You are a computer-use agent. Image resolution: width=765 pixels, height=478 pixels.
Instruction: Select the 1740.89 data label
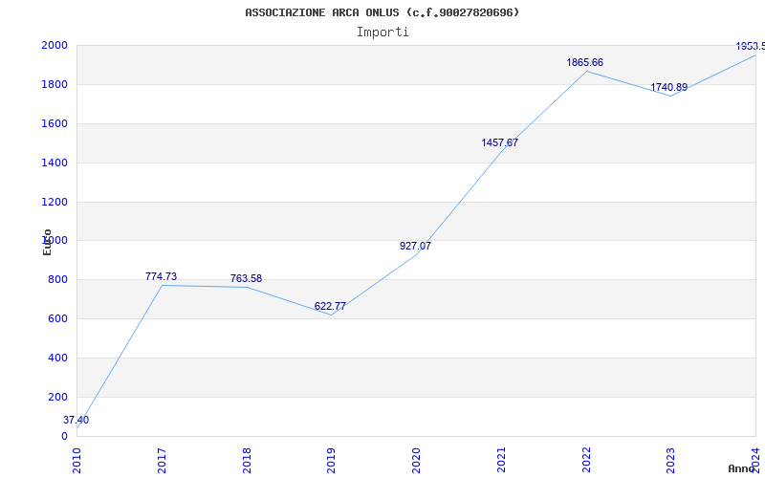tap(668, 87)
